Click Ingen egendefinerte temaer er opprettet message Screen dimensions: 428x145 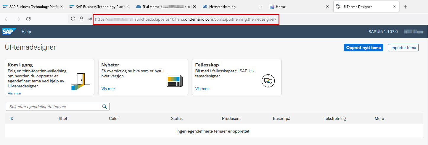[213, 131]
